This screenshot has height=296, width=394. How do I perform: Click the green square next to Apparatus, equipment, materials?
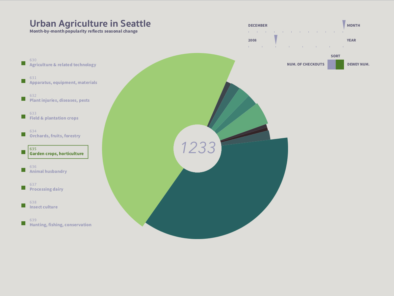pyautogui.click(x=23, y=81)
